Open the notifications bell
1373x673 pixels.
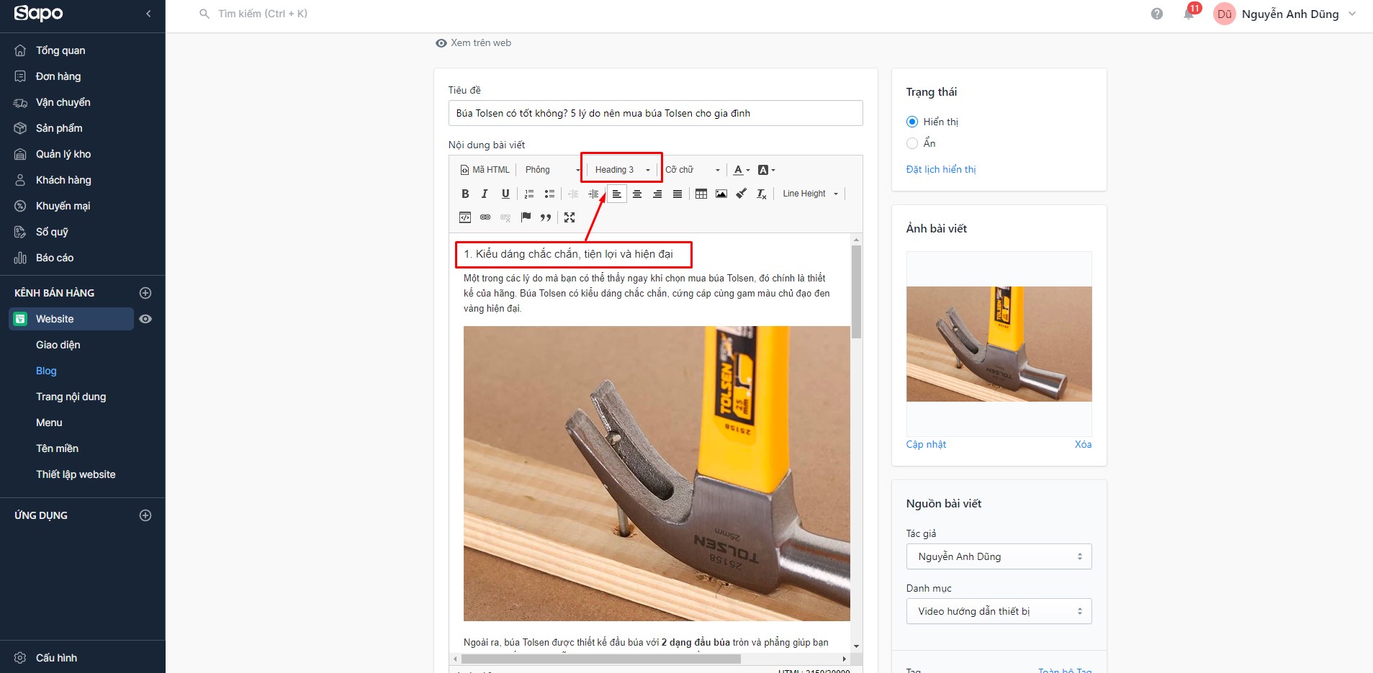click(1189, 14)
